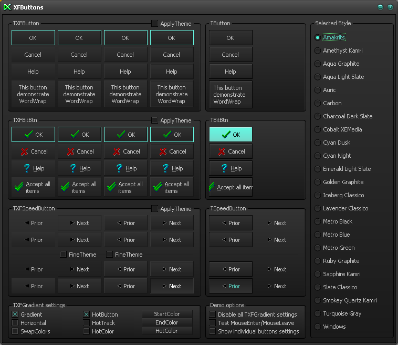The height and width of the screenshot is (345, 398).
Task: Open the StartColor picker button
Action: [167, 314]
